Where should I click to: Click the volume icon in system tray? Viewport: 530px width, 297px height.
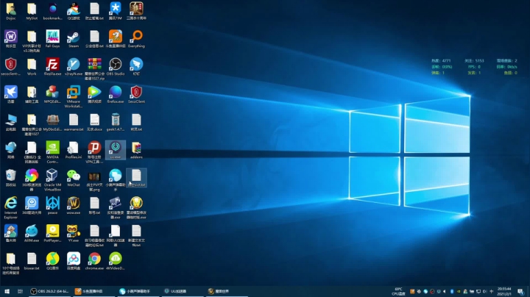click(484, 291)
